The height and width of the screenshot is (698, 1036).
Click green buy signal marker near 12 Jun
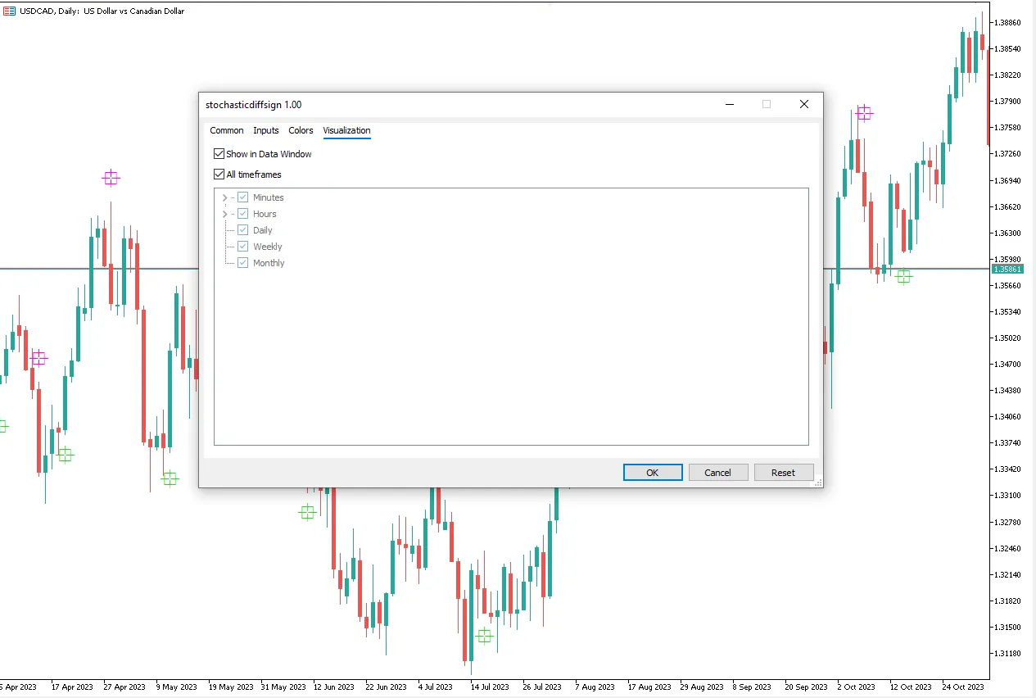(307, 512)
